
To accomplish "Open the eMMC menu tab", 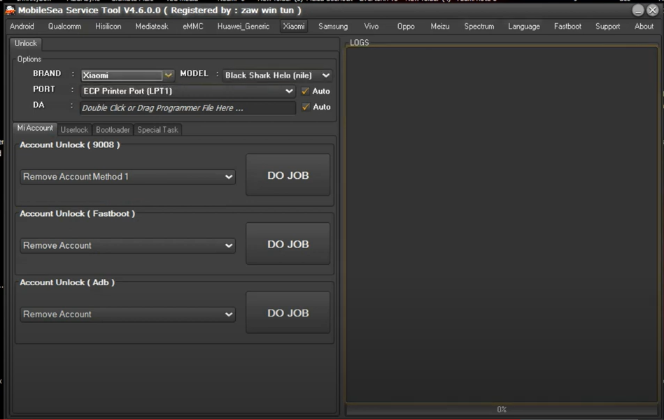I will [x=192, y=27].
